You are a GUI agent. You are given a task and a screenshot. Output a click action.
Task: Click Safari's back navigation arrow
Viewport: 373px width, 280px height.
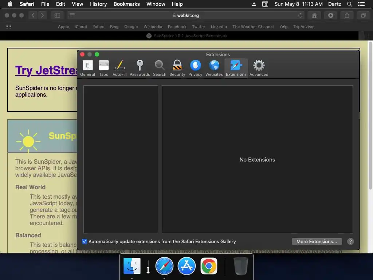tap(33, 15)
